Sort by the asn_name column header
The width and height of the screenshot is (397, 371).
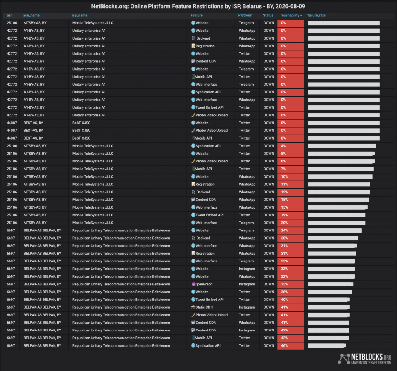tap(31, 15)
